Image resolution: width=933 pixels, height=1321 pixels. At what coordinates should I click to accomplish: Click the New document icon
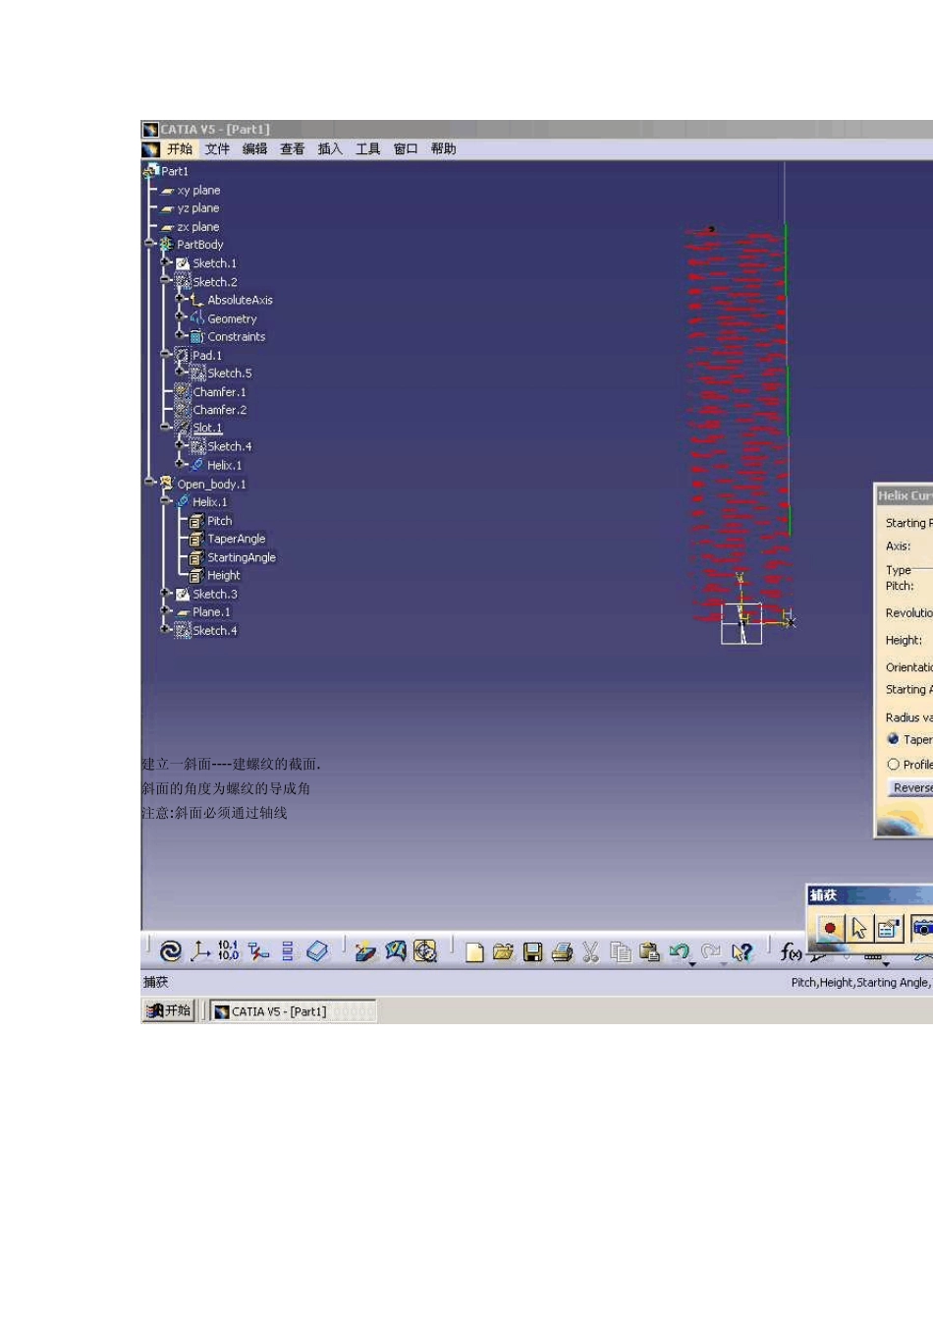tap(474, 951)
